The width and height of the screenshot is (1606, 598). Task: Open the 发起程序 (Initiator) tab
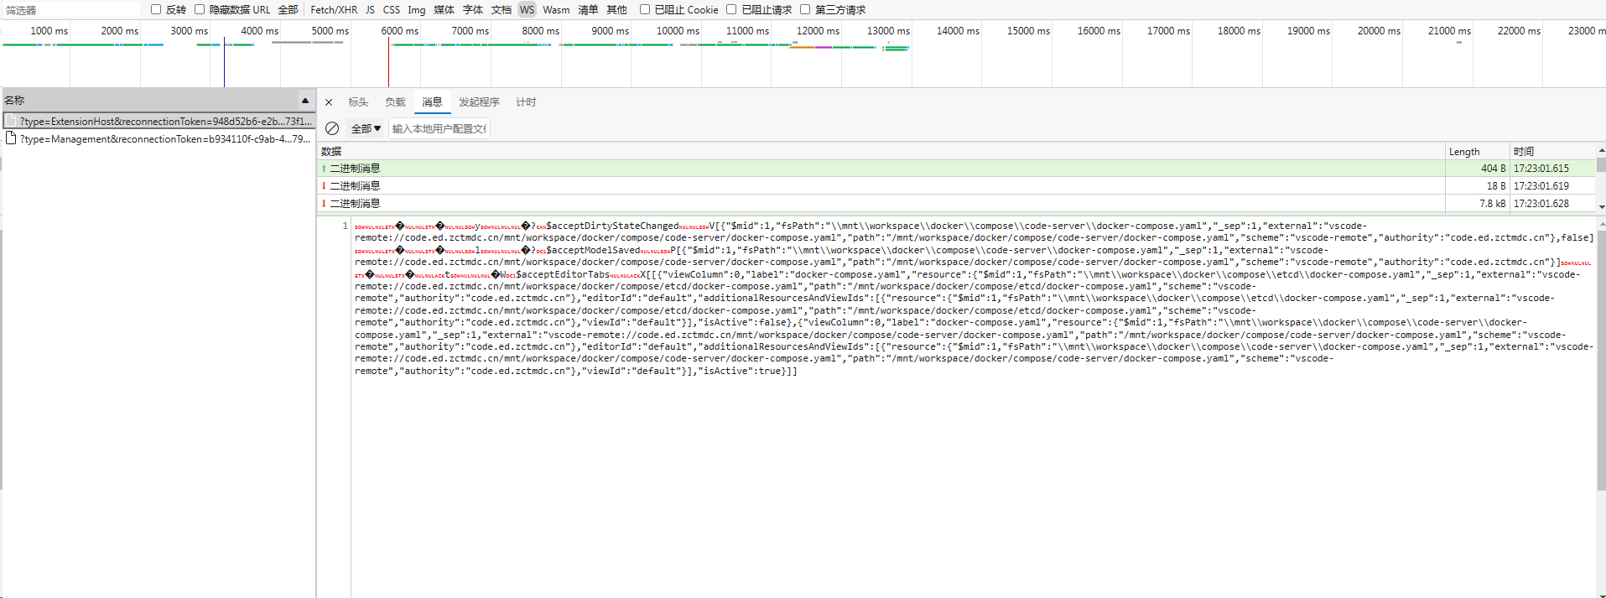click(479, 102)
